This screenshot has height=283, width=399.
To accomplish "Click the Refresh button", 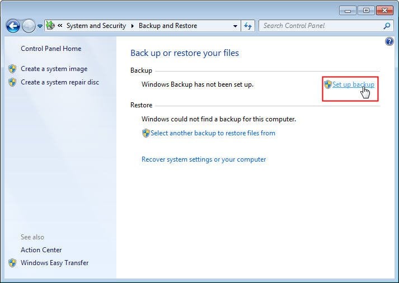I will point(248,26).
